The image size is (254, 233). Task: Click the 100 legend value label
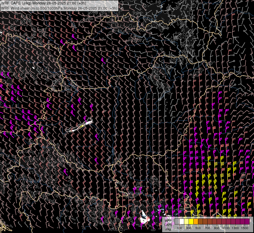pos(179,228)
